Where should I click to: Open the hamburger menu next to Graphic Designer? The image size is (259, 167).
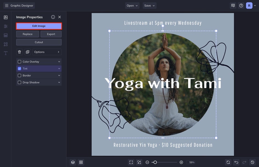tap(7, 6)
